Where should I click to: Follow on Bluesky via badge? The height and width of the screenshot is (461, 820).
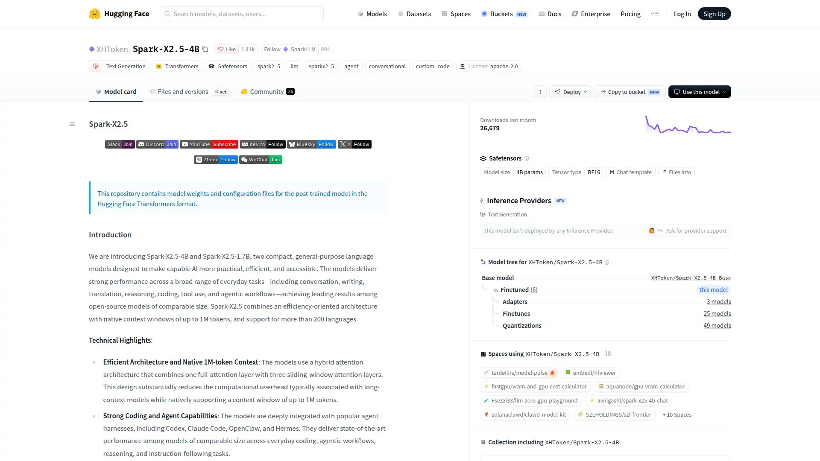[x=312, y=144]
